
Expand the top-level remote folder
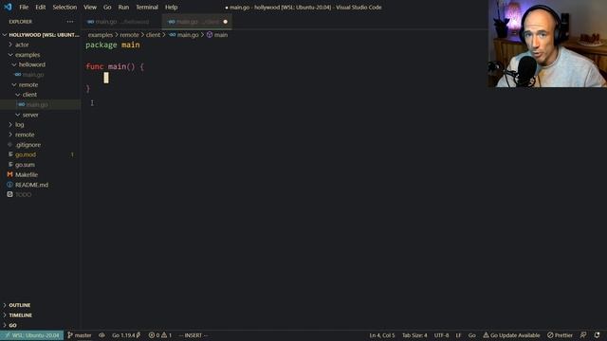pyautogui.click(x=41, y=135)
